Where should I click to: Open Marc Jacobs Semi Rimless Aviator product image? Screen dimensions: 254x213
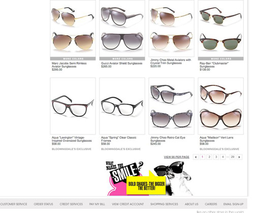pos(73,28)
